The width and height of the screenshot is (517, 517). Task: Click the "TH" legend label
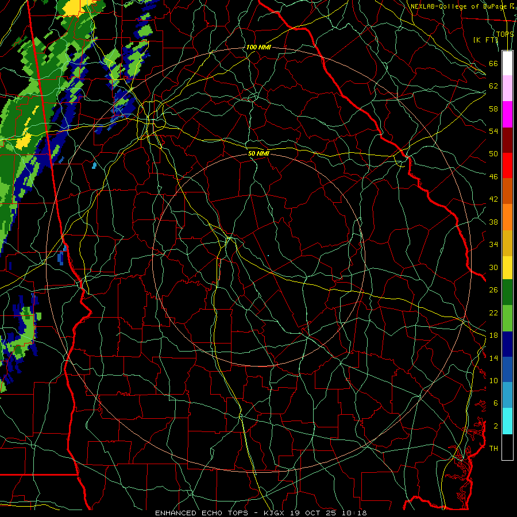tap(493, 449)
